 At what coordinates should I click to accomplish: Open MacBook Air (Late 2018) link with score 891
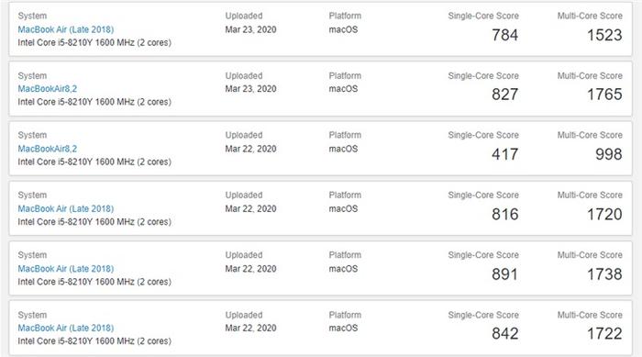pyautogui.click(x=65, y=269)
